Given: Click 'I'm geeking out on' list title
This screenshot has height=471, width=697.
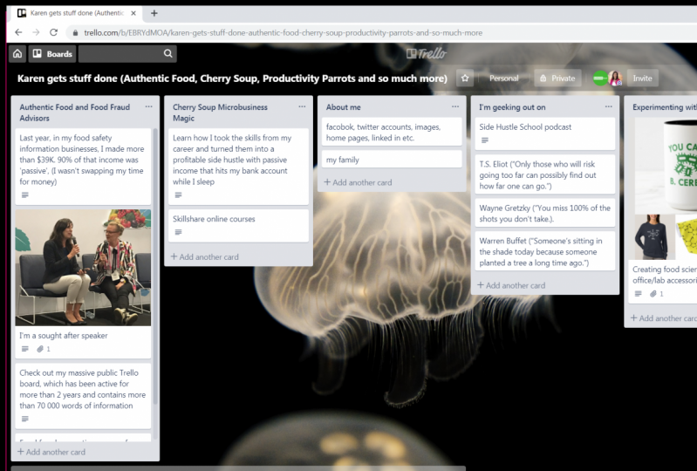Looking at the screenshot, I should tap(512, 107).
